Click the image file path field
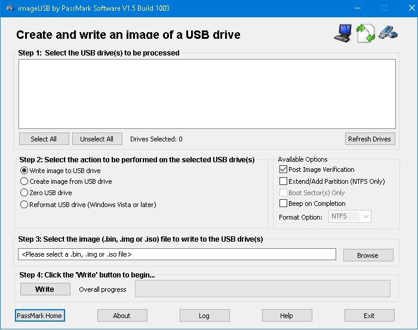 coord(177,254)
